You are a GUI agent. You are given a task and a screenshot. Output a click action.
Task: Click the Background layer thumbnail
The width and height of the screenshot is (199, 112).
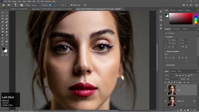tap(172, 101)
